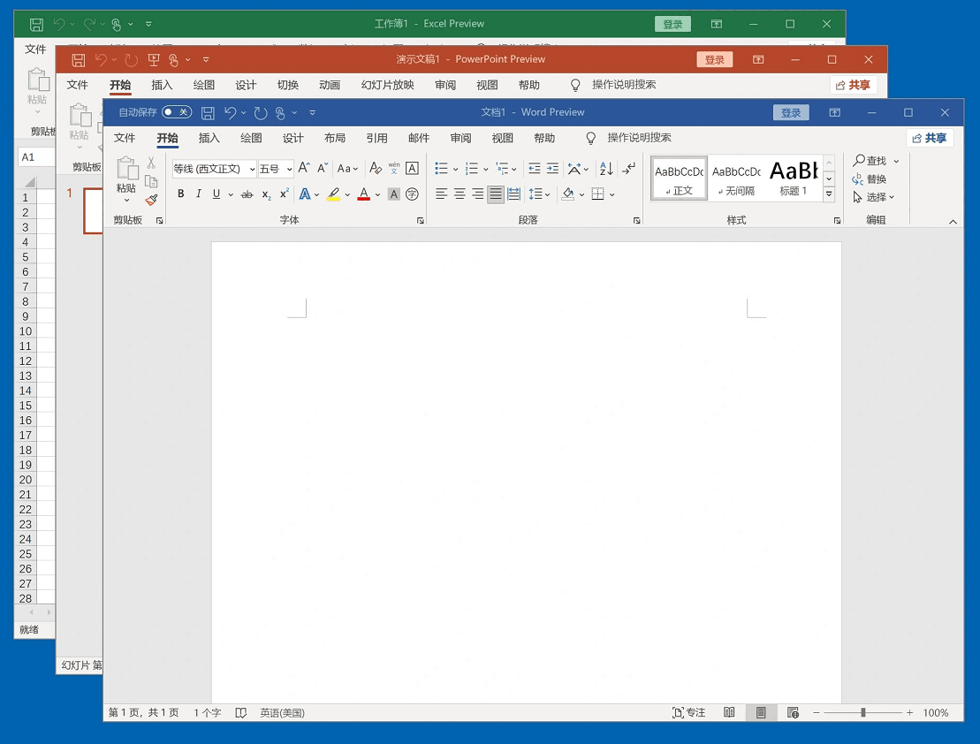Apply the red font color
The height and width of the screenshot is (744, 980).
[x=364, y=194]
